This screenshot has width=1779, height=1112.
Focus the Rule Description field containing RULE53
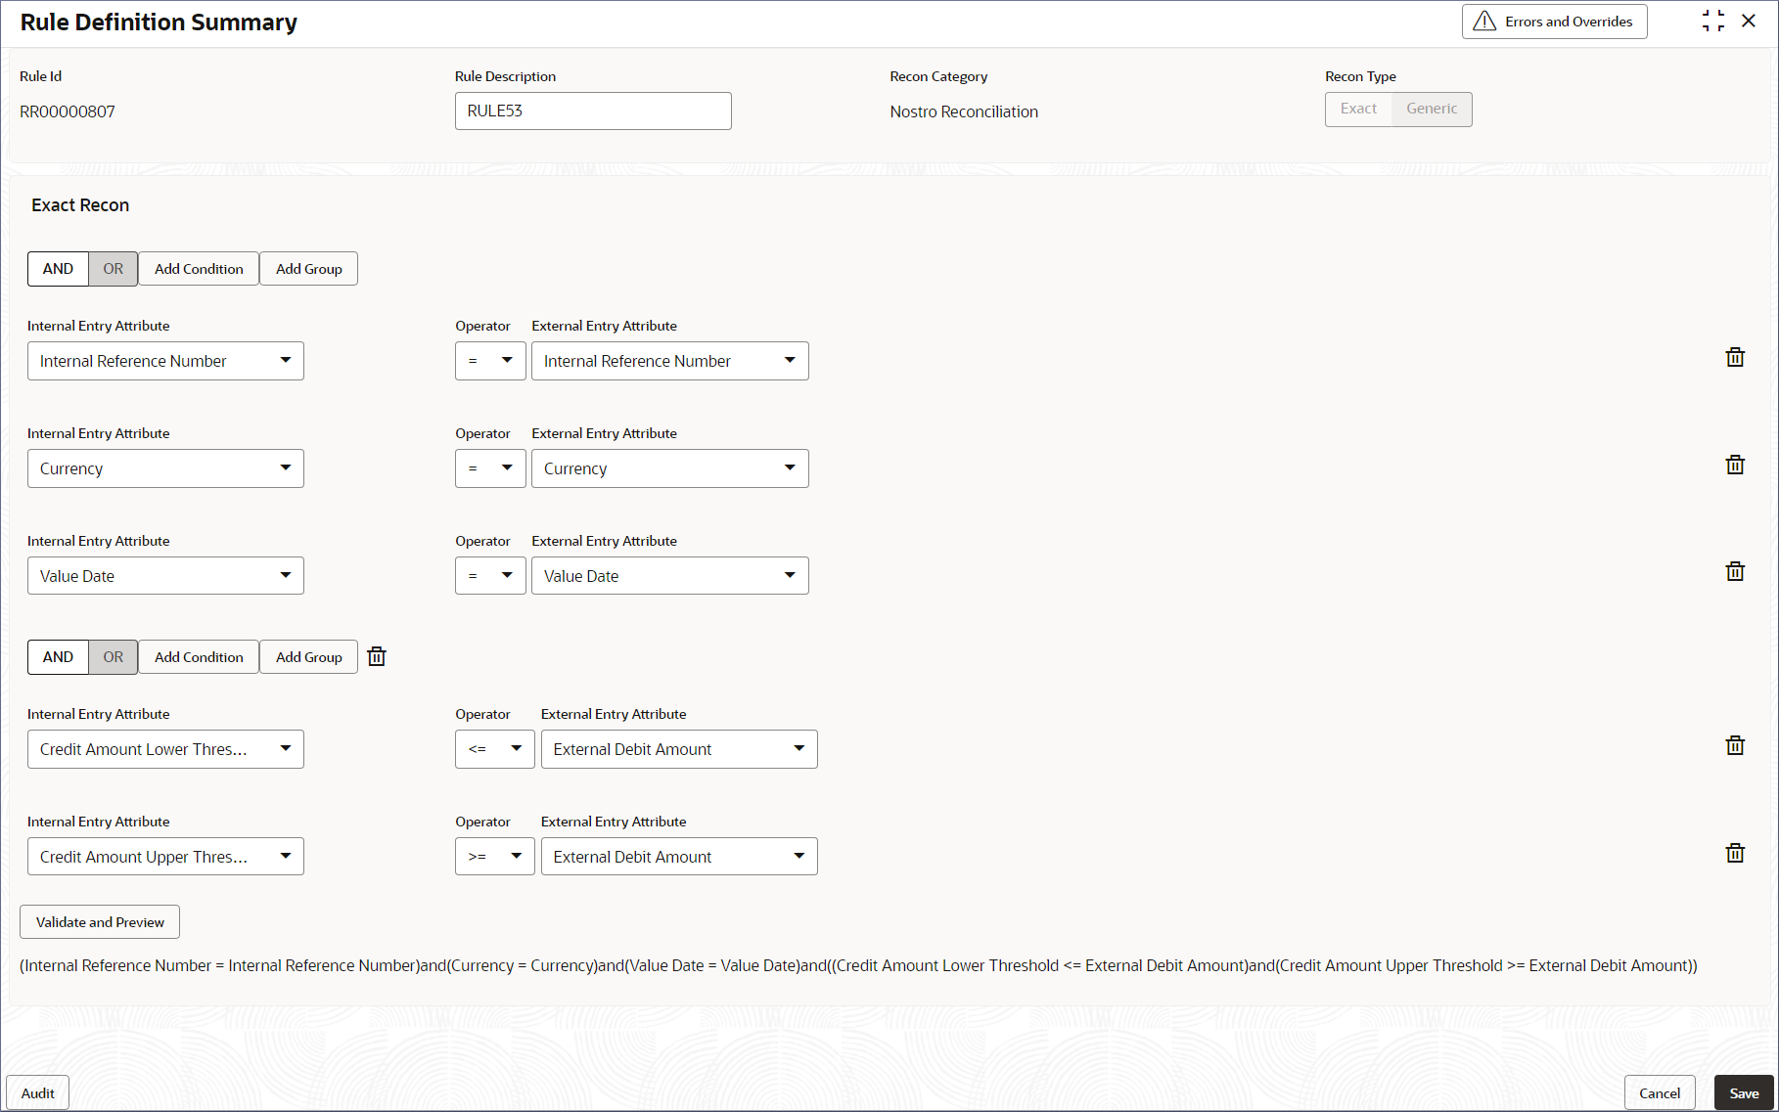(593, 111)
